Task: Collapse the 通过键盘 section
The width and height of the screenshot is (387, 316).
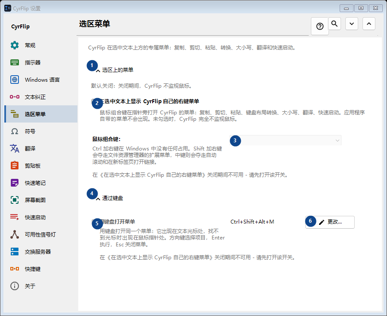Action: pyautogui.click(x=98, y=199)
